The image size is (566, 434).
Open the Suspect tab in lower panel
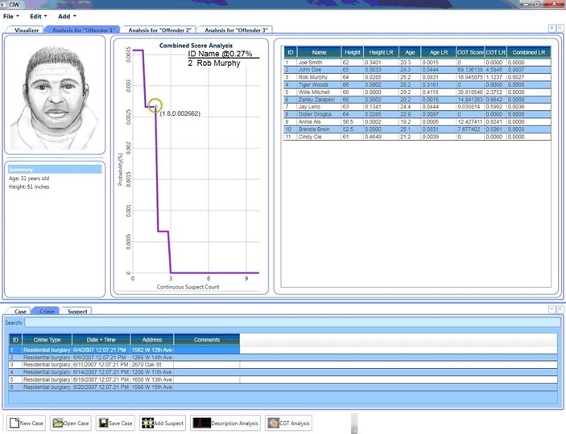[77, 311]
